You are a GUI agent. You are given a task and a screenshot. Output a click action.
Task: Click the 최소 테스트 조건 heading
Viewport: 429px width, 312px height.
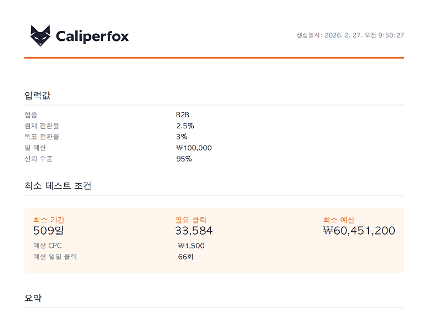click(58, 186)
